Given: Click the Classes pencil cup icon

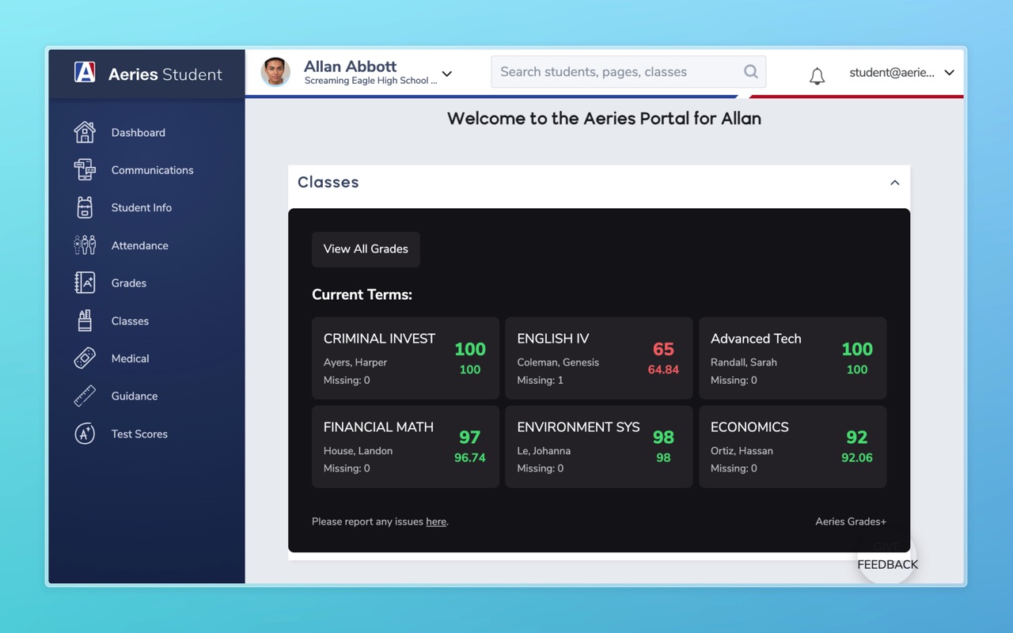Looking at the screenshot, I should pyautogui.click(x=85, y=320).
